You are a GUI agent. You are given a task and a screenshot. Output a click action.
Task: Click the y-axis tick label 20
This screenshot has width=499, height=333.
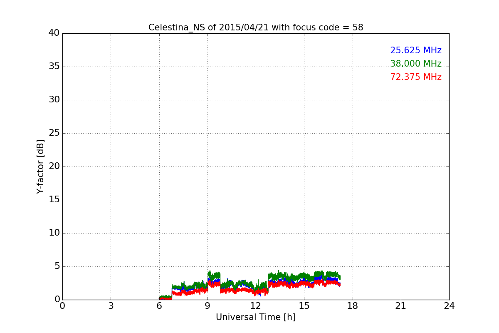pos(54,166)
